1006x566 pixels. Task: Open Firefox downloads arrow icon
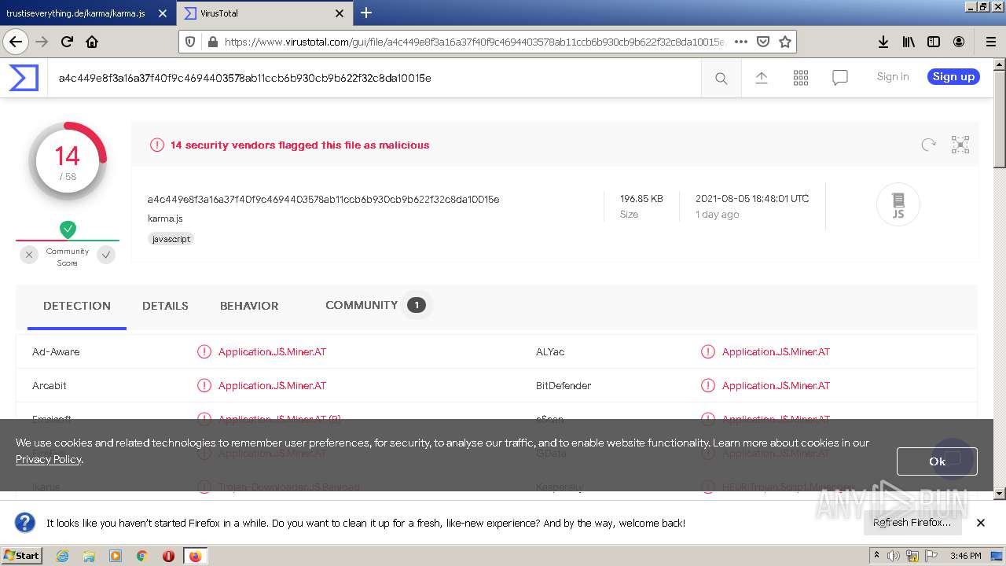[883, 42]
